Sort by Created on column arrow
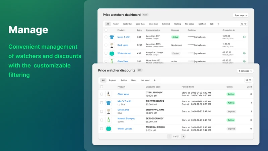The width and height of the screenshot is (268, 151). (234, 30)
